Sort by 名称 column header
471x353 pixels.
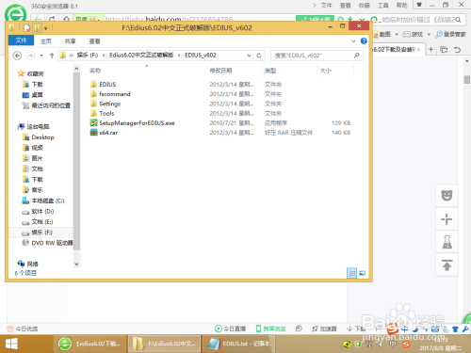95,71
